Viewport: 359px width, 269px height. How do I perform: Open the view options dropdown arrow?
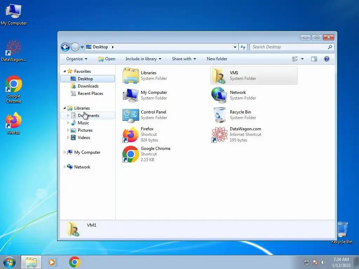302,59
